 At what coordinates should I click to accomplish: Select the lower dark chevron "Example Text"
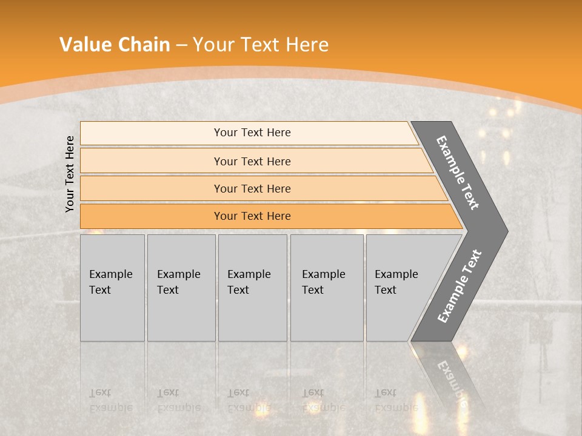tap(459, 286)
